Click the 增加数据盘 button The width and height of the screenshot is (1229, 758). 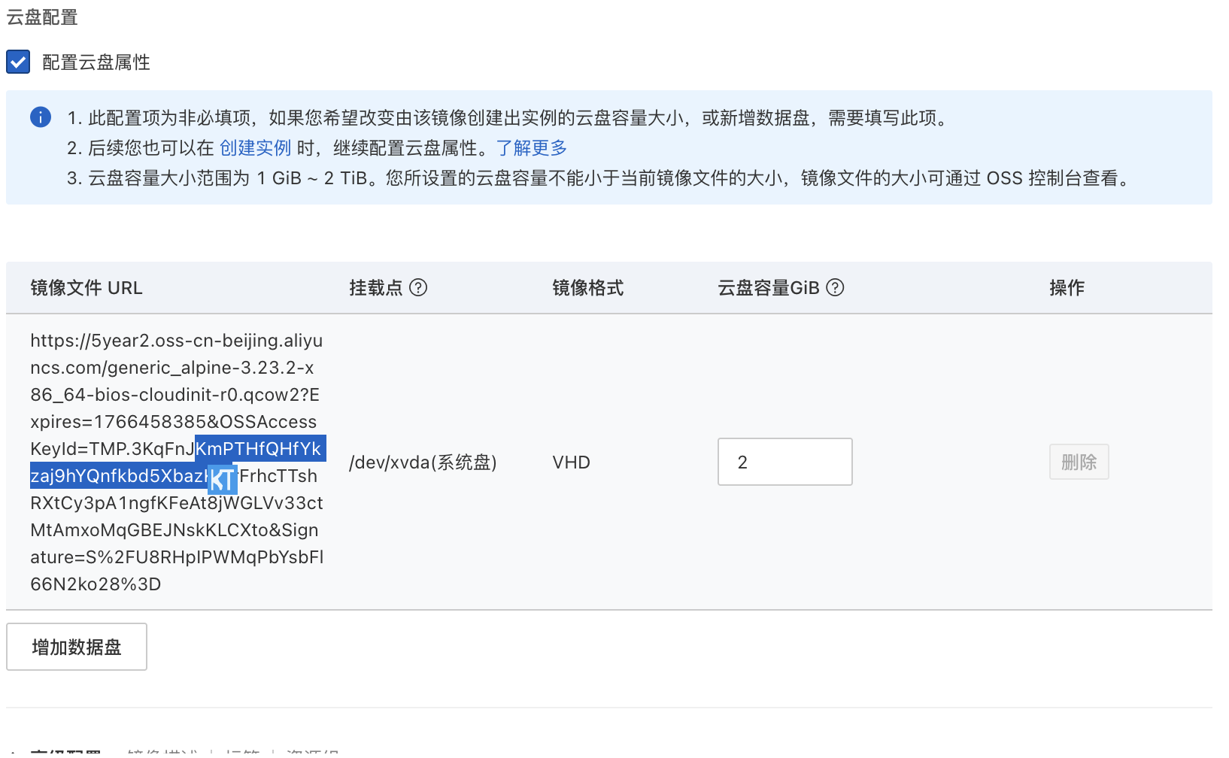[77, 647]
